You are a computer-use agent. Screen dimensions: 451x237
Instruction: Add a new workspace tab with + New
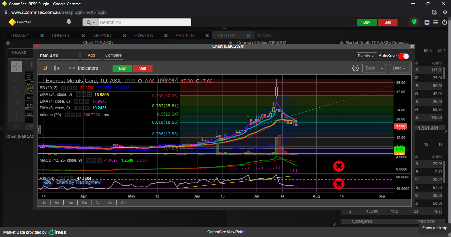pyautogui.click(x=264, y=36)
